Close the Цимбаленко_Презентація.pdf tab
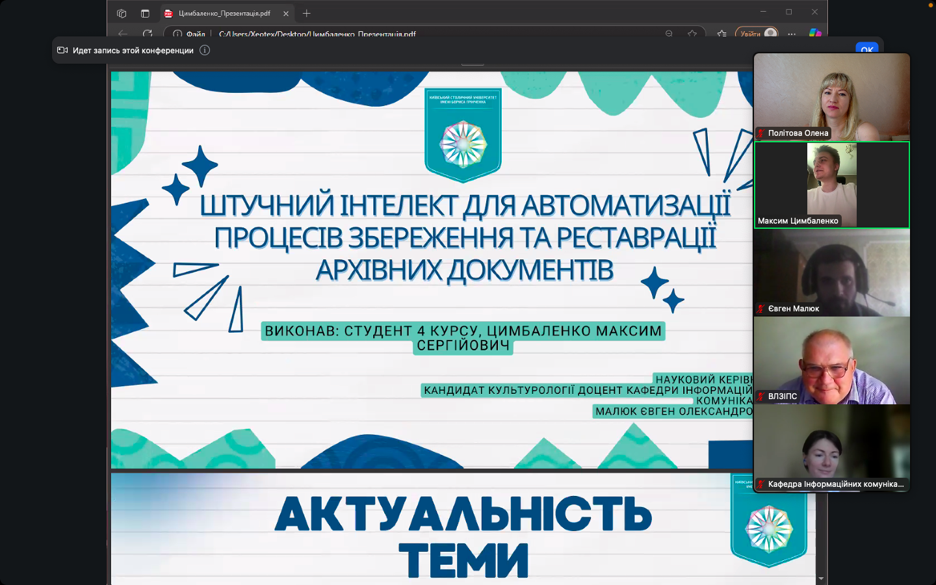 286,13
